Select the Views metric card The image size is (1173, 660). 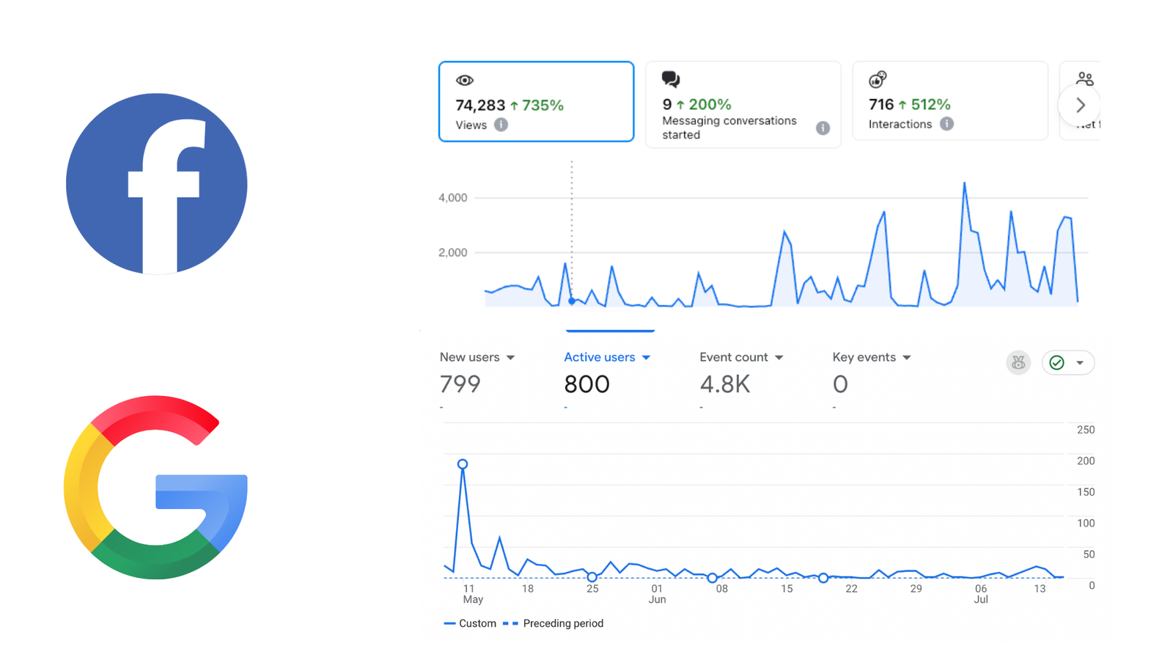(536, 102)
